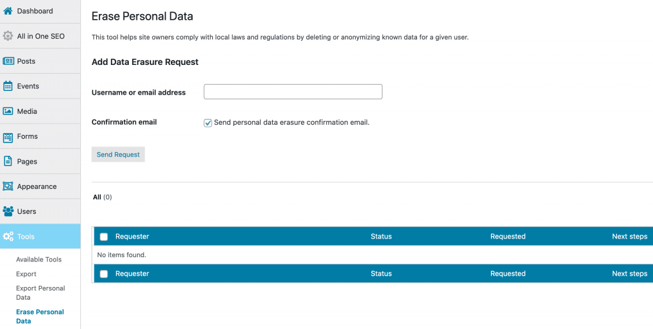Click the All in One SEO gear icon
The width and height of the screenshot is (653, 329).
(x=8, y=36)
